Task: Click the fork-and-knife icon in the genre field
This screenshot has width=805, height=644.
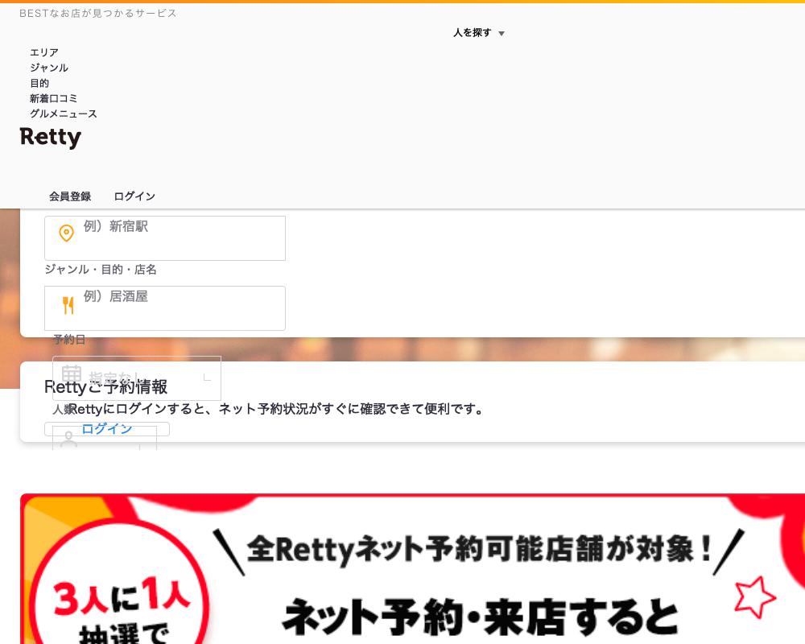Action: pos(68,306)
